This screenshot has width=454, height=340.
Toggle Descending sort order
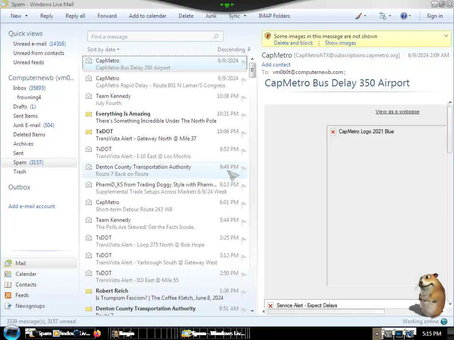click(234, 50)
